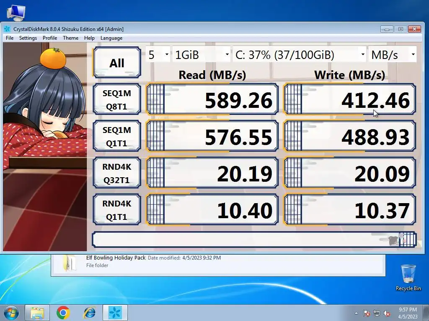Click the Shizuku character artwork
429x321 pixels.
(45, 147)
